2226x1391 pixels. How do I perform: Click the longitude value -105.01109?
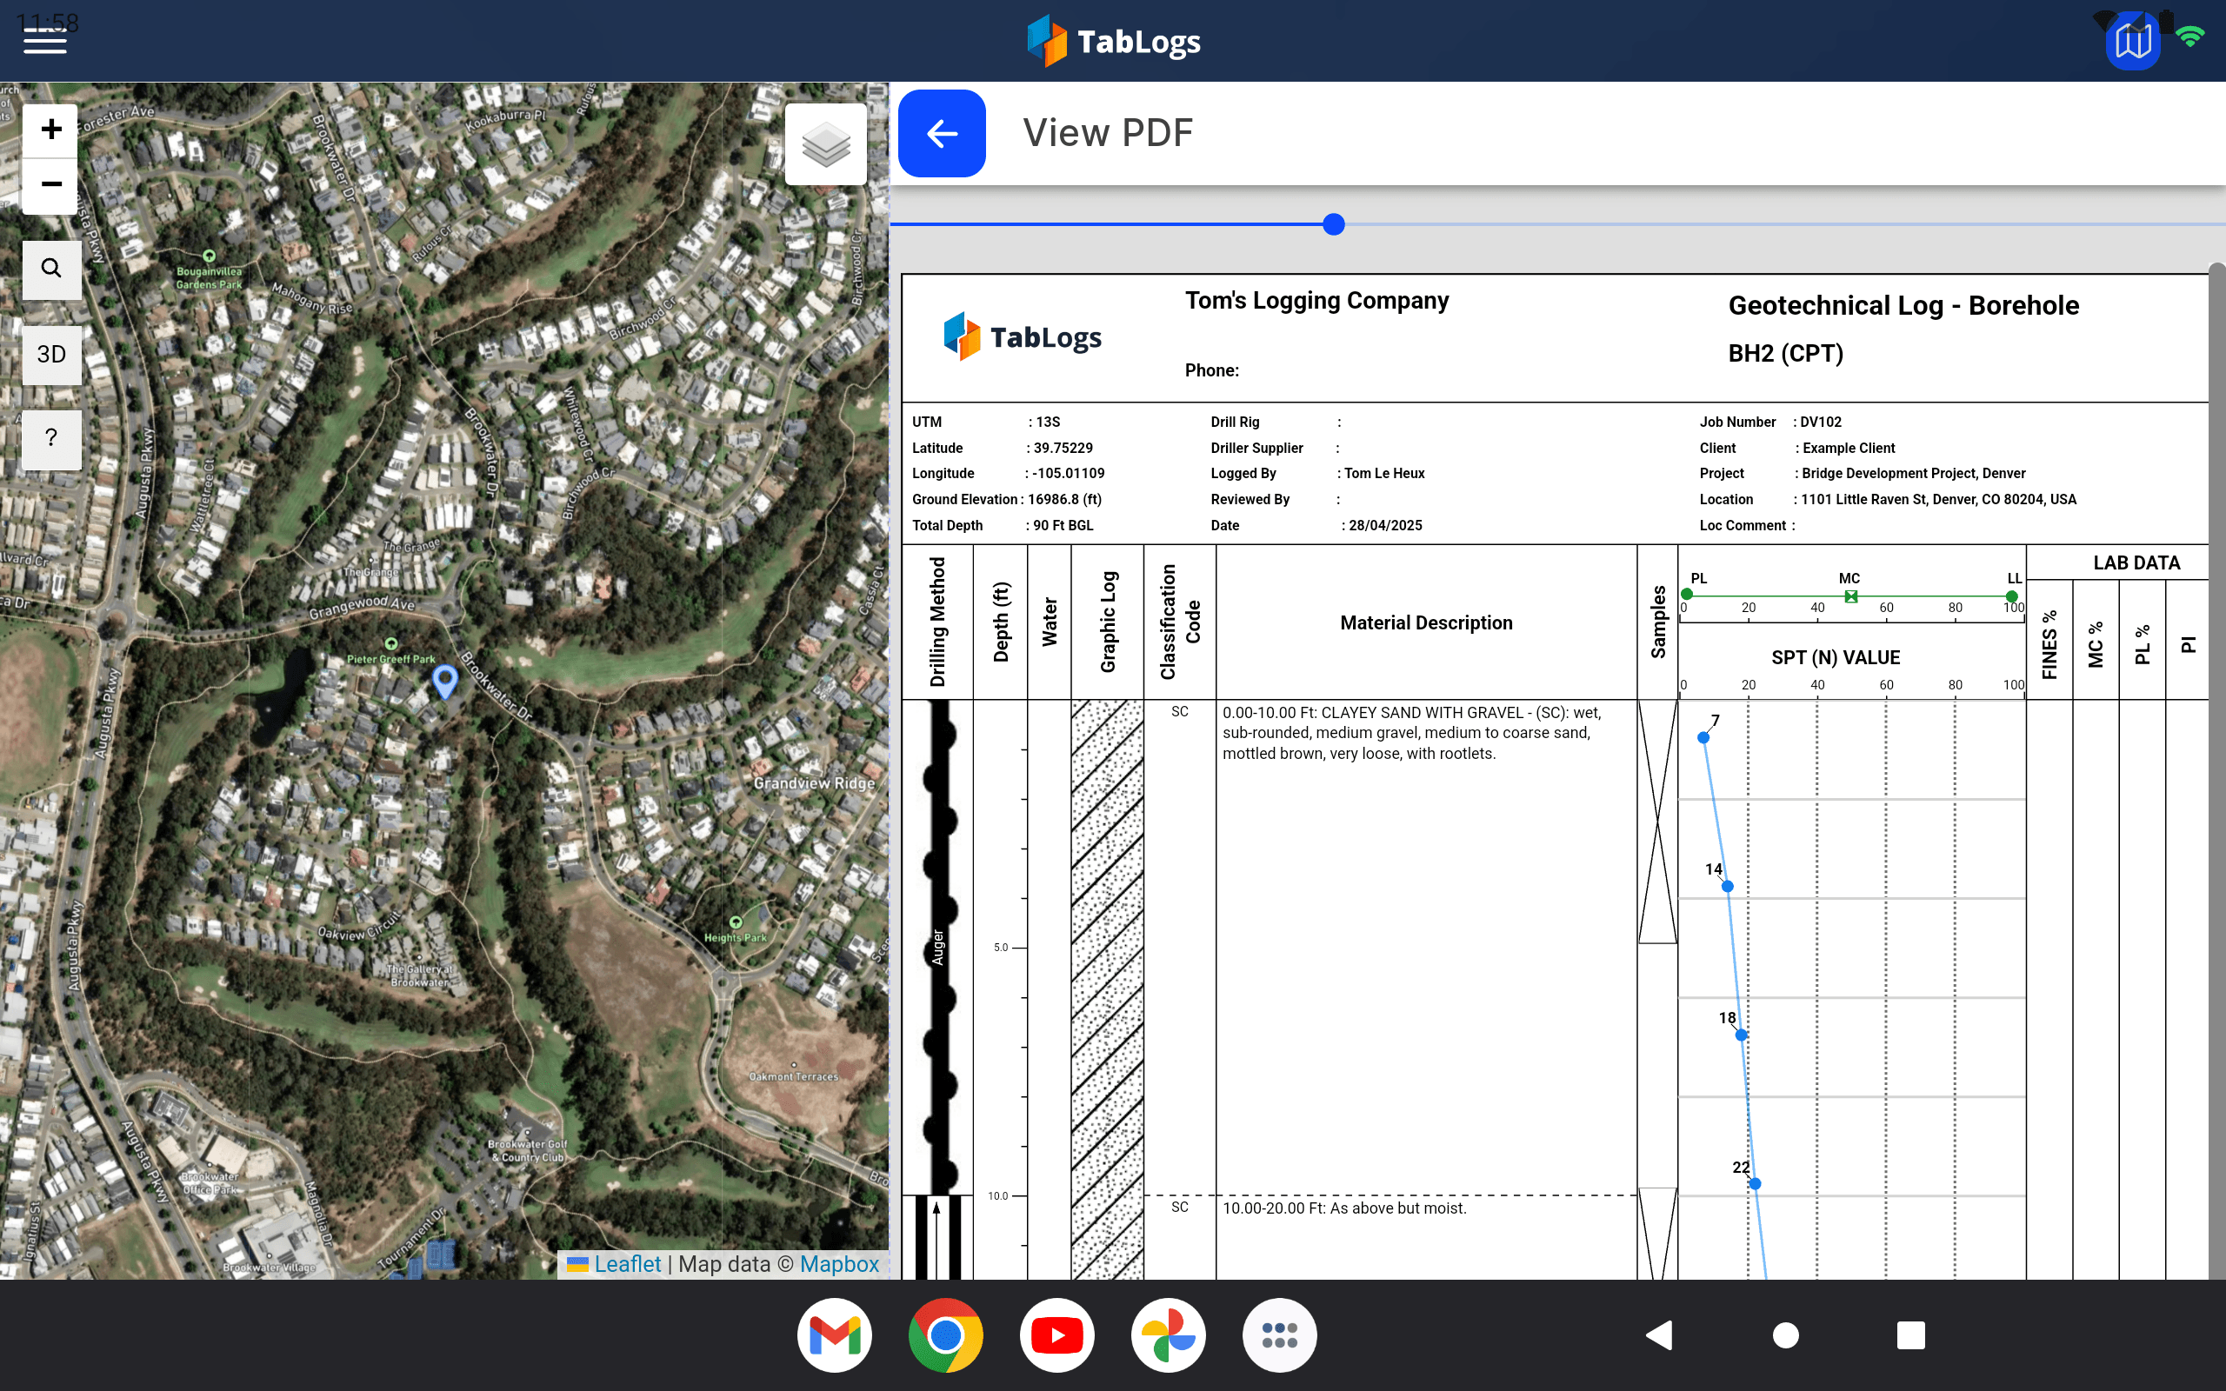[1068, 474]
